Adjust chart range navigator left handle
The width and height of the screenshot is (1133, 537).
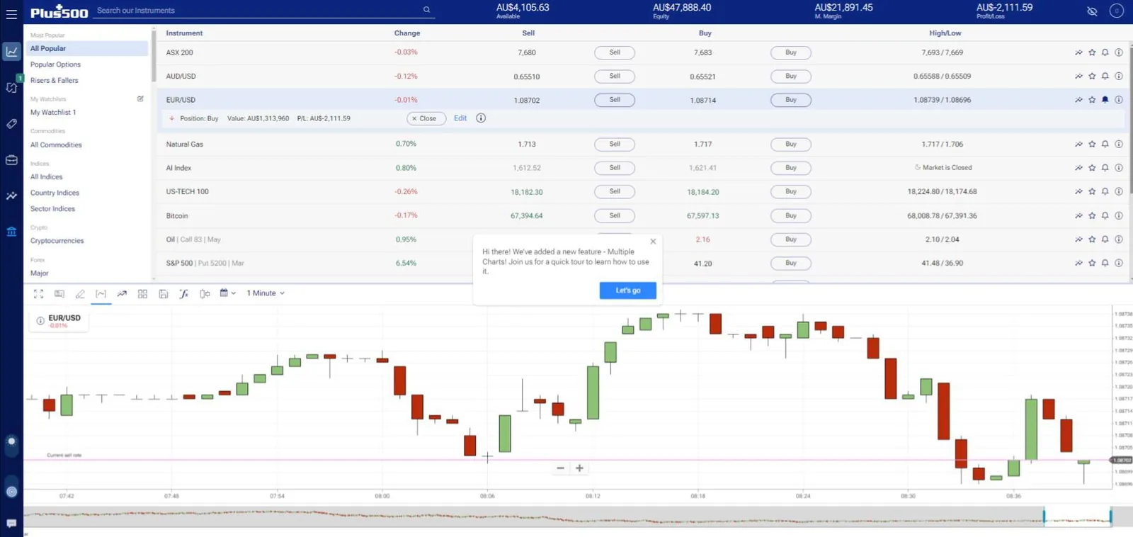click(x=1043, y=516)
